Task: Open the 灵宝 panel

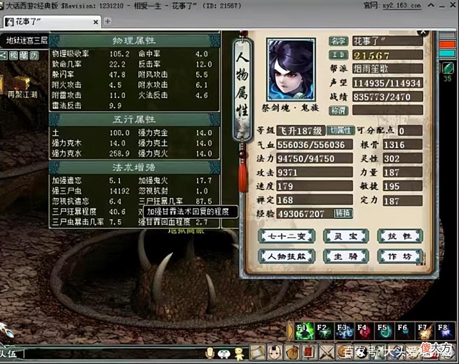Action: (x=346, y=236)
